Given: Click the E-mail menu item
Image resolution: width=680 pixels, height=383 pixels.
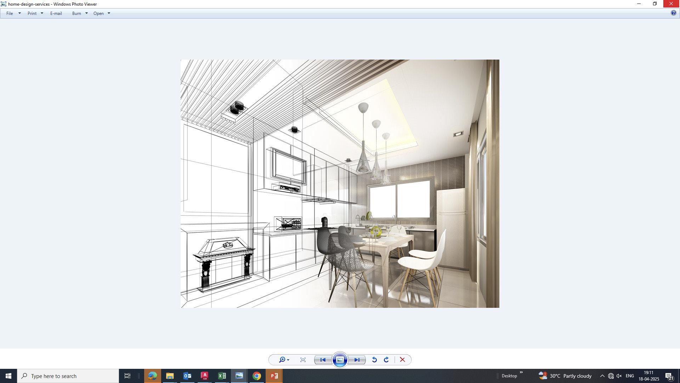Looking at the screenshot, I should coord(56,13).
